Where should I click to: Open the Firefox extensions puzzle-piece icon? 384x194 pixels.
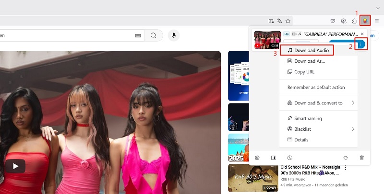tap(354, 21)
